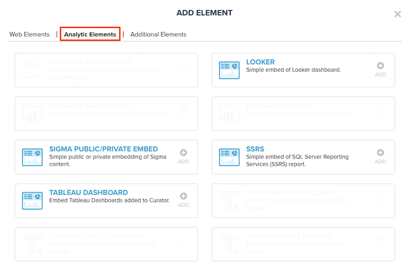Click the faded CURATOR DATA GROUP title
The image size is (410, 274).
pos(90,62)
